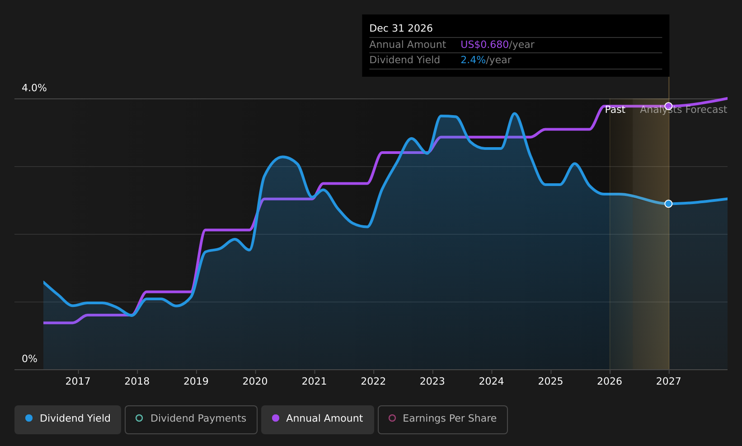Click the 2021 x-axis label
The height and width of the screenshot is (446, 742).
315,381
